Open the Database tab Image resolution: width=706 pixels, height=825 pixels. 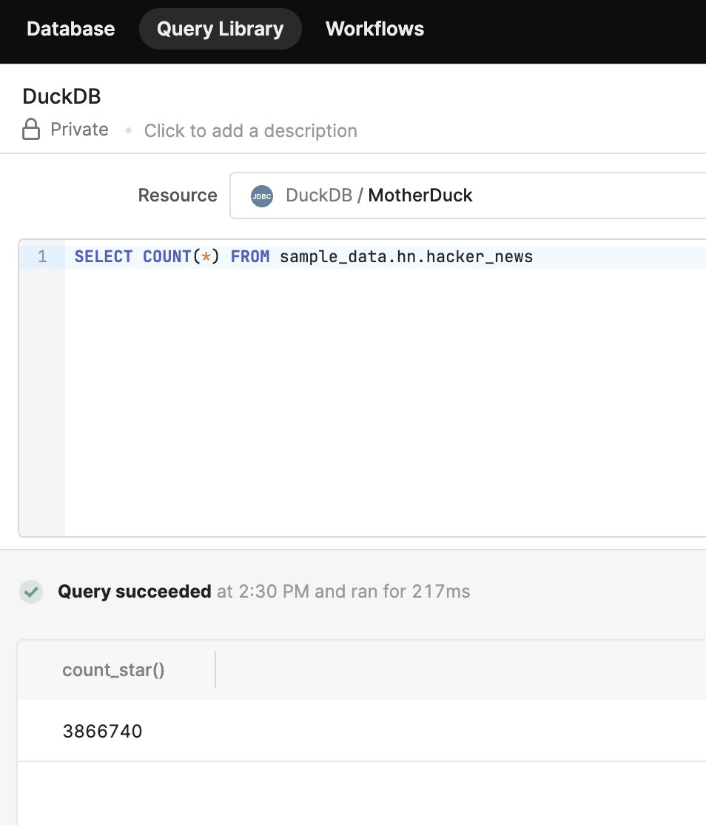coord(70,29)
